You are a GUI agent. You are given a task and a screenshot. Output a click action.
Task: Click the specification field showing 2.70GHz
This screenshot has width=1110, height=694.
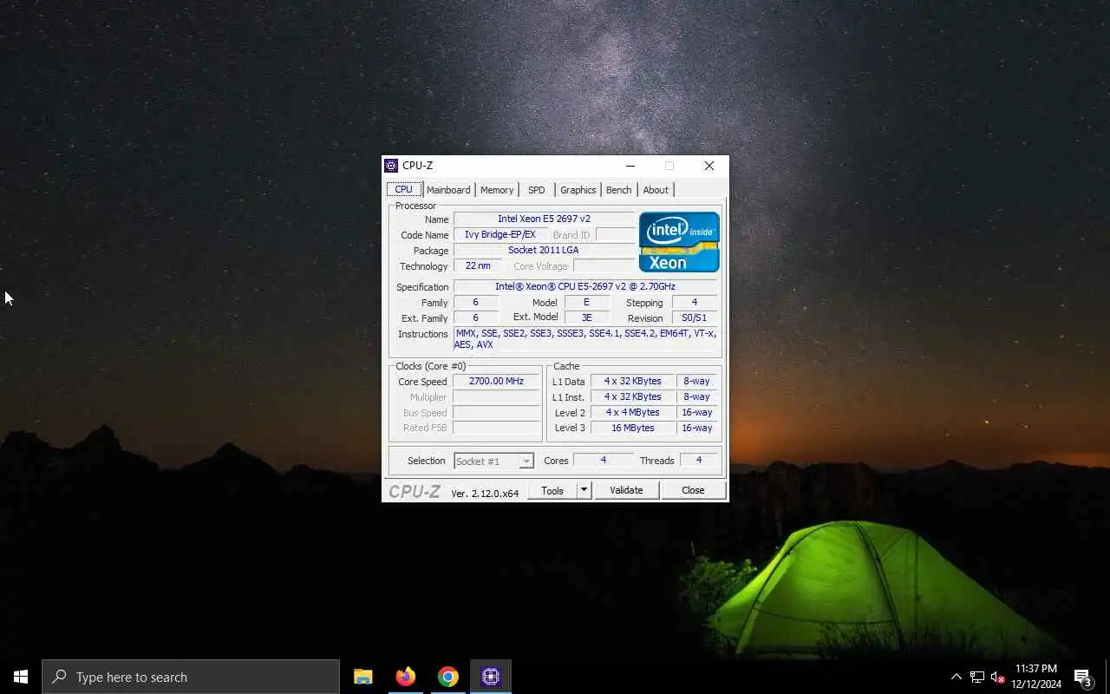(585, 286)
